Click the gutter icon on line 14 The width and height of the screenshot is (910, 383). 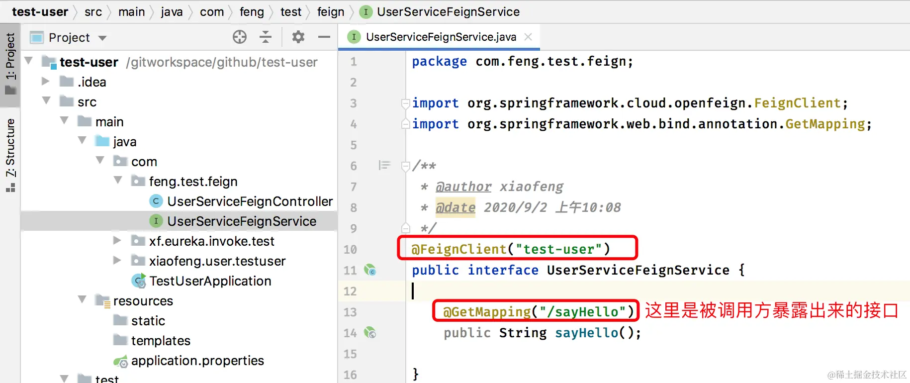(x=370, y=333)
